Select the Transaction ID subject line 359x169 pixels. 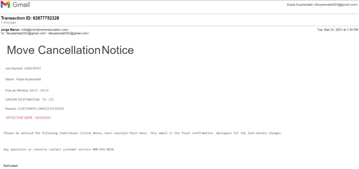click(30, 18)
